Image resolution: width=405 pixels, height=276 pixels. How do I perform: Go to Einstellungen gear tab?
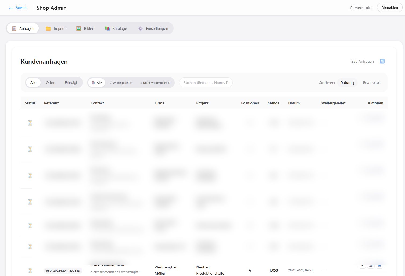coord(153,29)
